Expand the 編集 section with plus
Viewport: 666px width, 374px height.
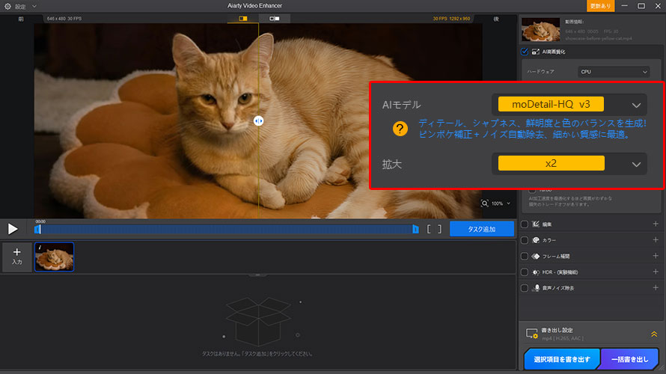[x=656, y=224]
